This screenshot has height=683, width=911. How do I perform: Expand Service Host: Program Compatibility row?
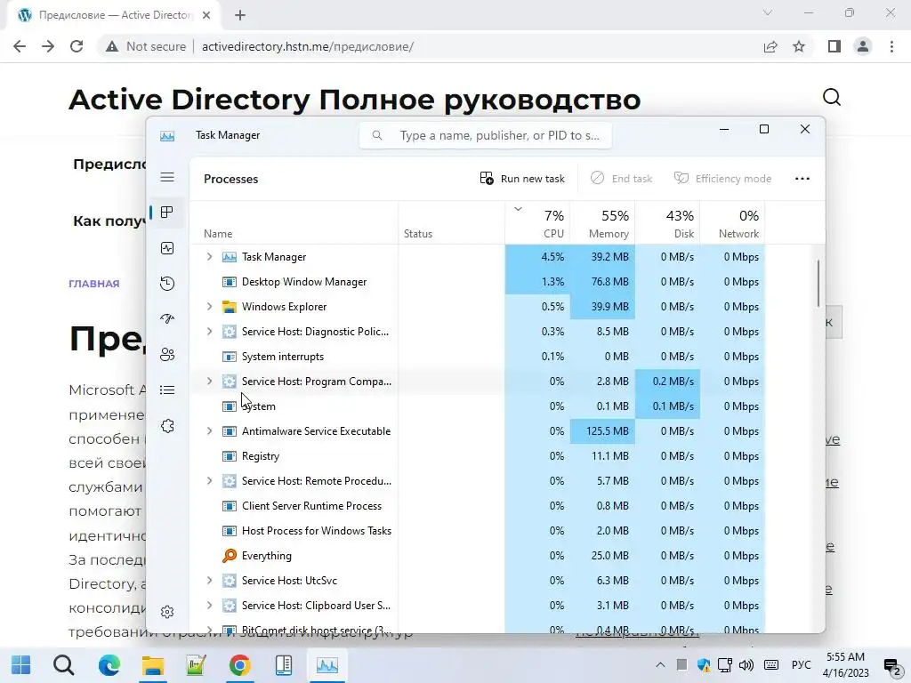[209, 382]
